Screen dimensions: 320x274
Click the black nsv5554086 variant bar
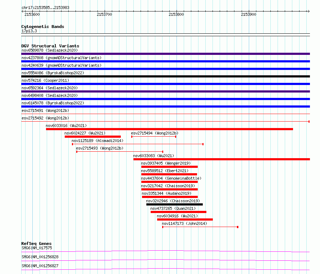point(165,76)
